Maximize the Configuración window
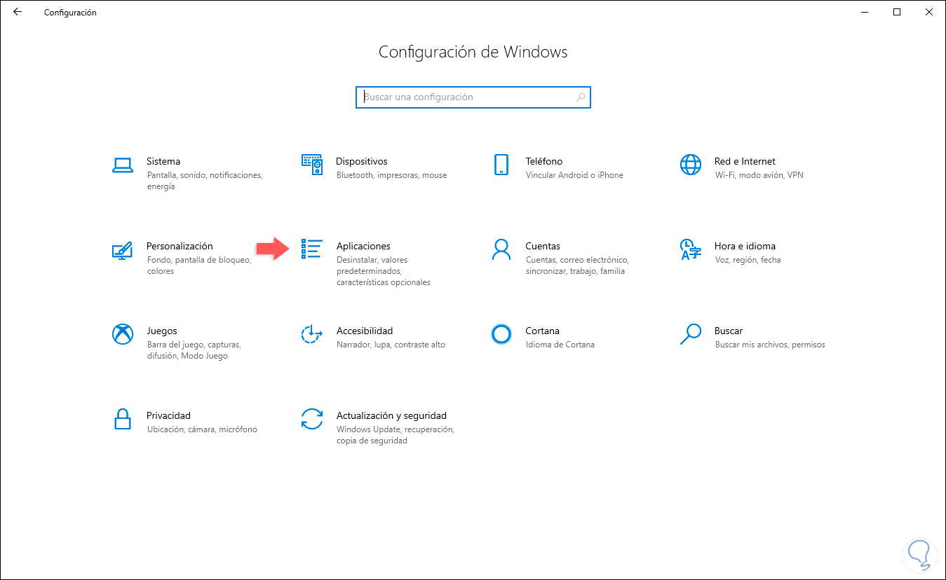 pyautogui.click(x=897, y=12)
